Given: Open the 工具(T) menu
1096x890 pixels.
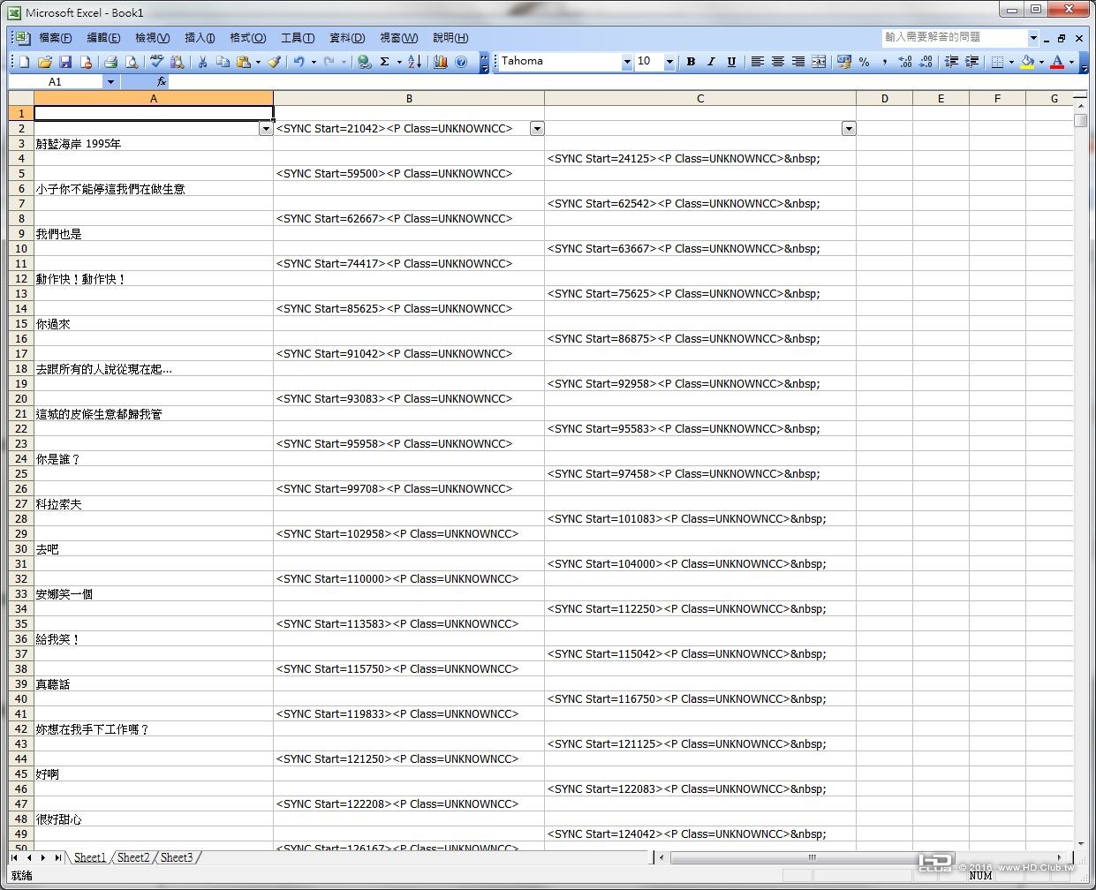Looking at the screenshot, I should [x=298, y=38].
